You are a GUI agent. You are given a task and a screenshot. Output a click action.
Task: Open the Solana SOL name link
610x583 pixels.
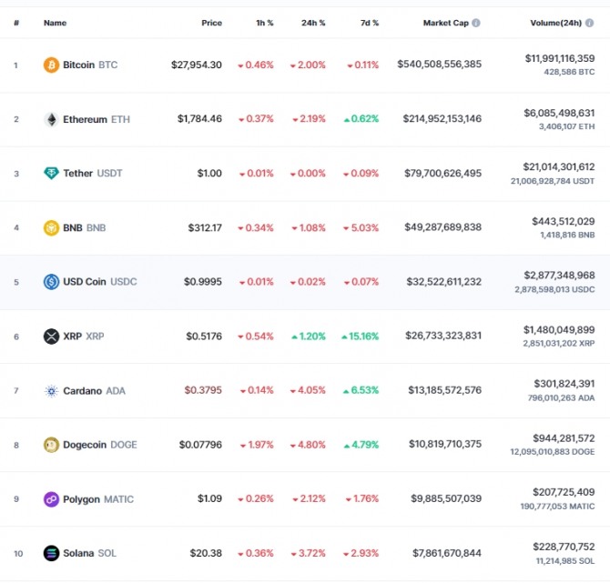tap(89, 553)
